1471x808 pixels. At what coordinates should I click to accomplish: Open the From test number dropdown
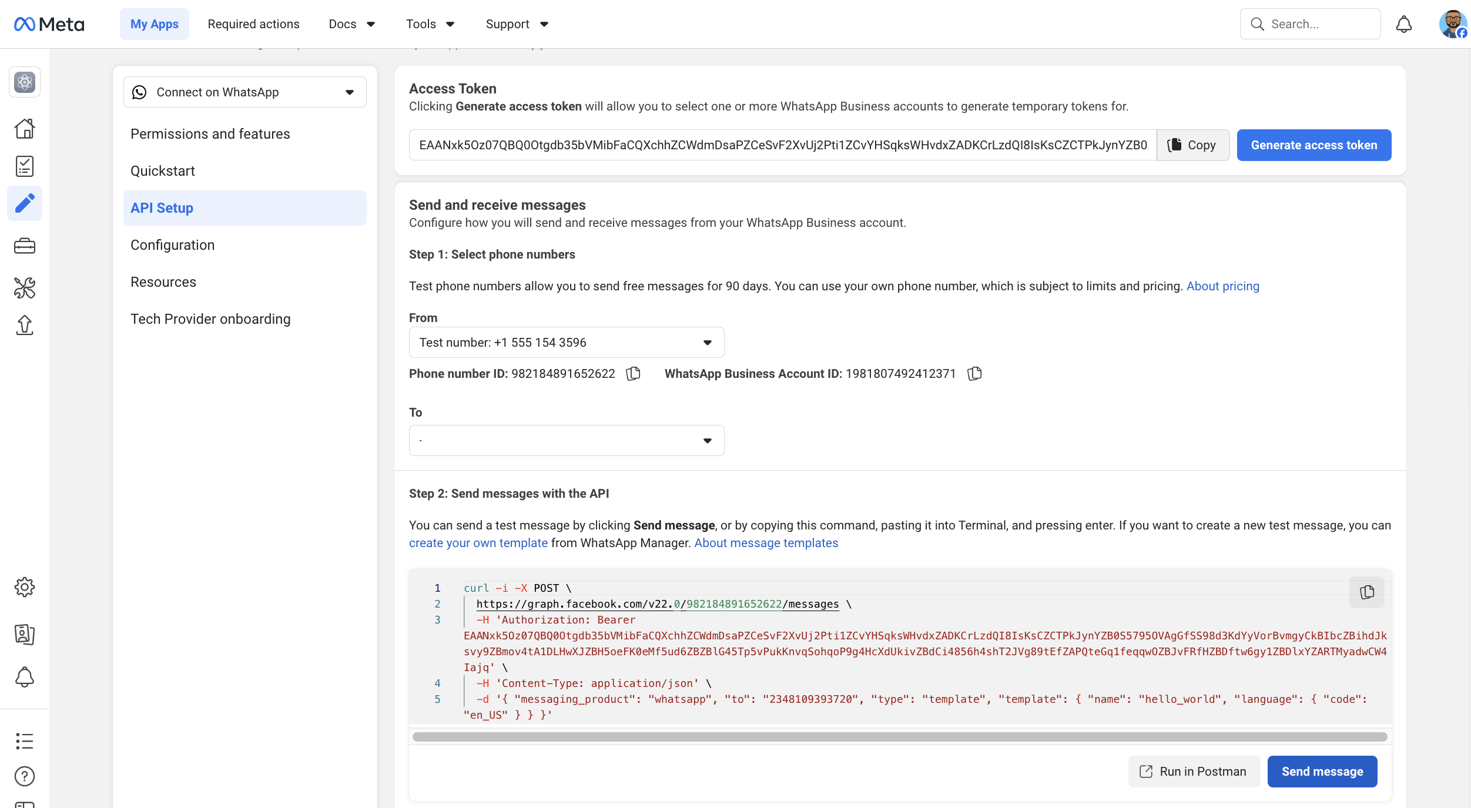(566, 343)
